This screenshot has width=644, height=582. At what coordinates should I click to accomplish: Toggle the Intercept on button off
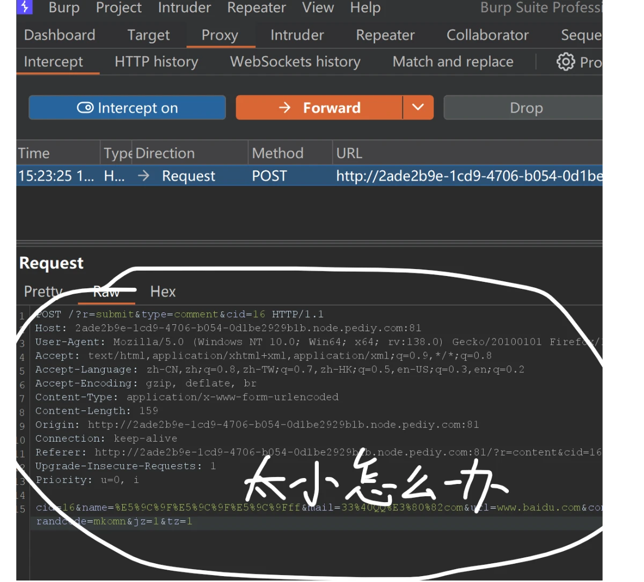tap(127, 108)
